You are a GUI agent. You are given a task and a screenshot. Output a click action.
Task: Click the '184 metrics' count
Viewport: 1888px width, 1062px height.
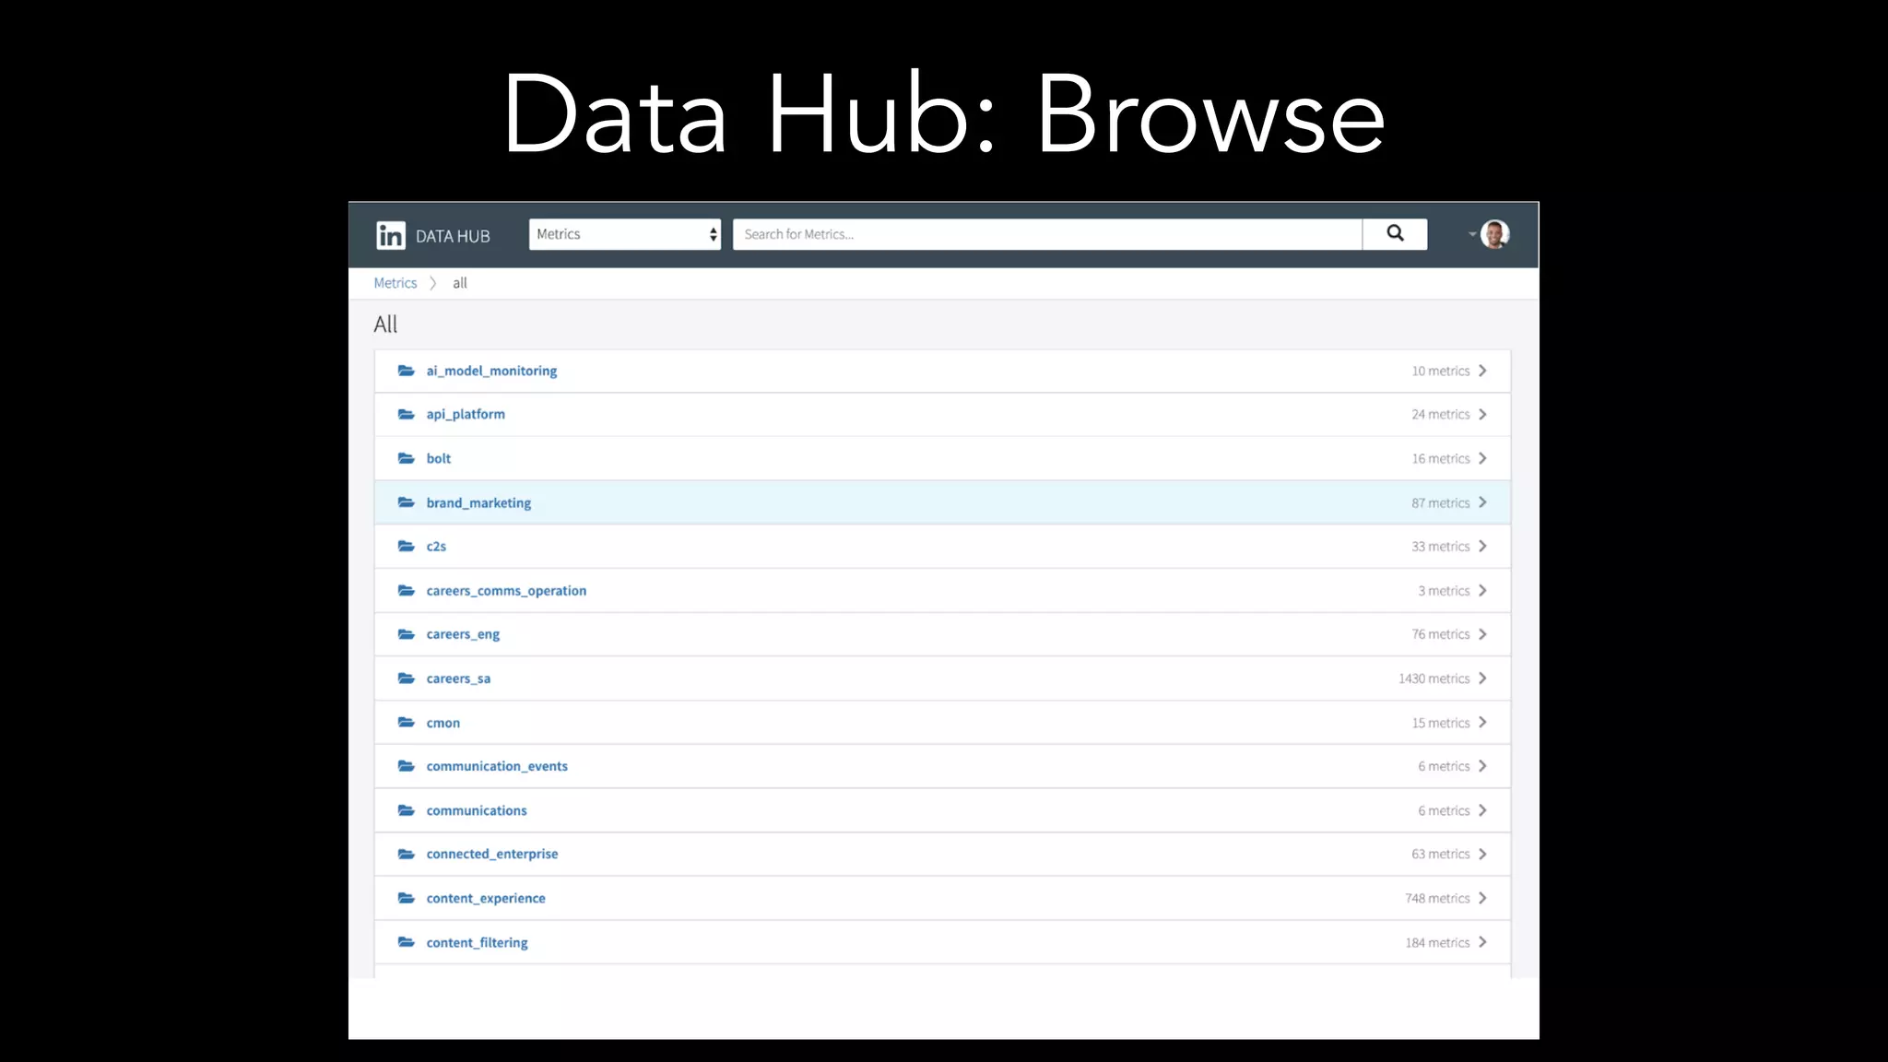(x=1437, y=942)
